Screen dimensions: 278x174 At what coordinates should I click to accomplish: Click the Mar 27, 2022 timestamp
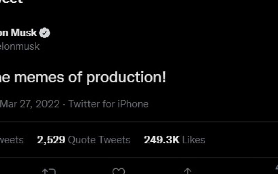pyautogui.click(x=30, y=104)
